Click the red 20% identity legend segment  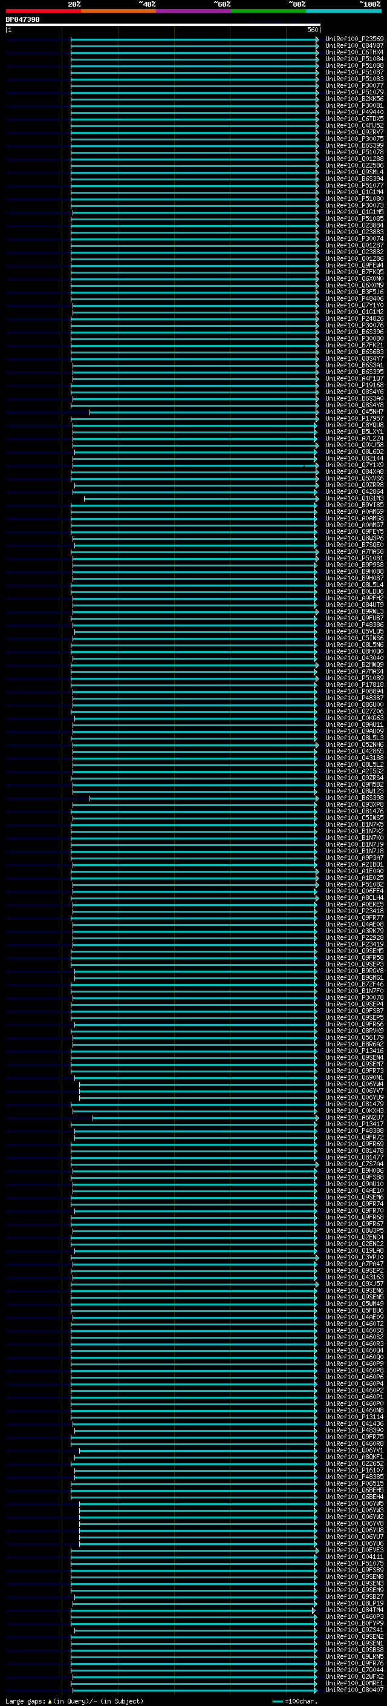[x=43, y=11]
